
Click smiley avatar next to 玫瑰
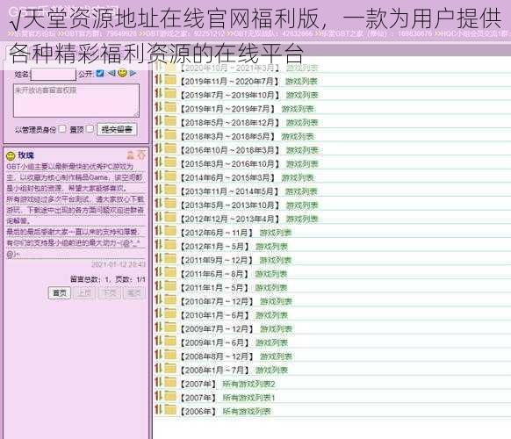pyautogui.click(x=11, y=155)
